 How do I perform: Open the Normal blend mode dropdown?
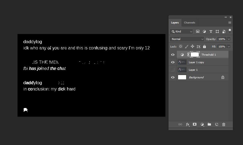(187, 39)
